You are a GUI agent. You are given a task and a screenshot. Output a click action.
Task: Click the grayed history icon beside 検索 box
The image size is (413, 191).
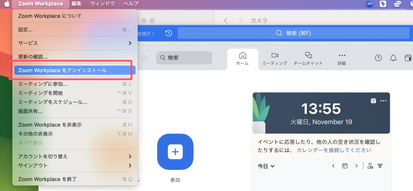pos(144,58)
